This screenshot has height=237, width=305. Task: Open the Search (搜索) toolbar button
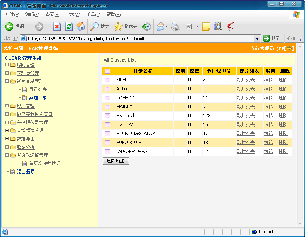99,26
